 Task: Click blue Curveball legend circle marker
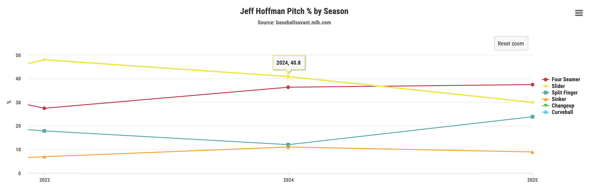tap(546, 112)
